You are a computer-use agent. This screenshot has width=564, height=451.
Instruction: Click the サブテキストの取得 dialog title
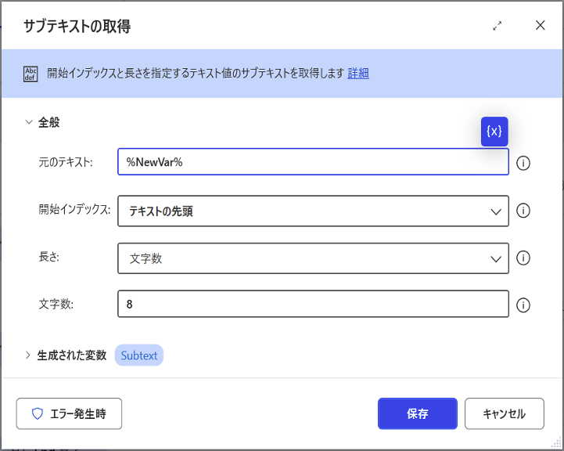click(77, 27)
